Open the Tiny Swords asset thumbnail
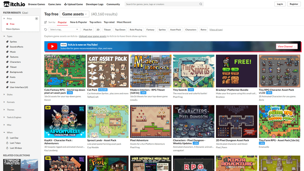Screen dimensions: 304x171 [194, 71]
